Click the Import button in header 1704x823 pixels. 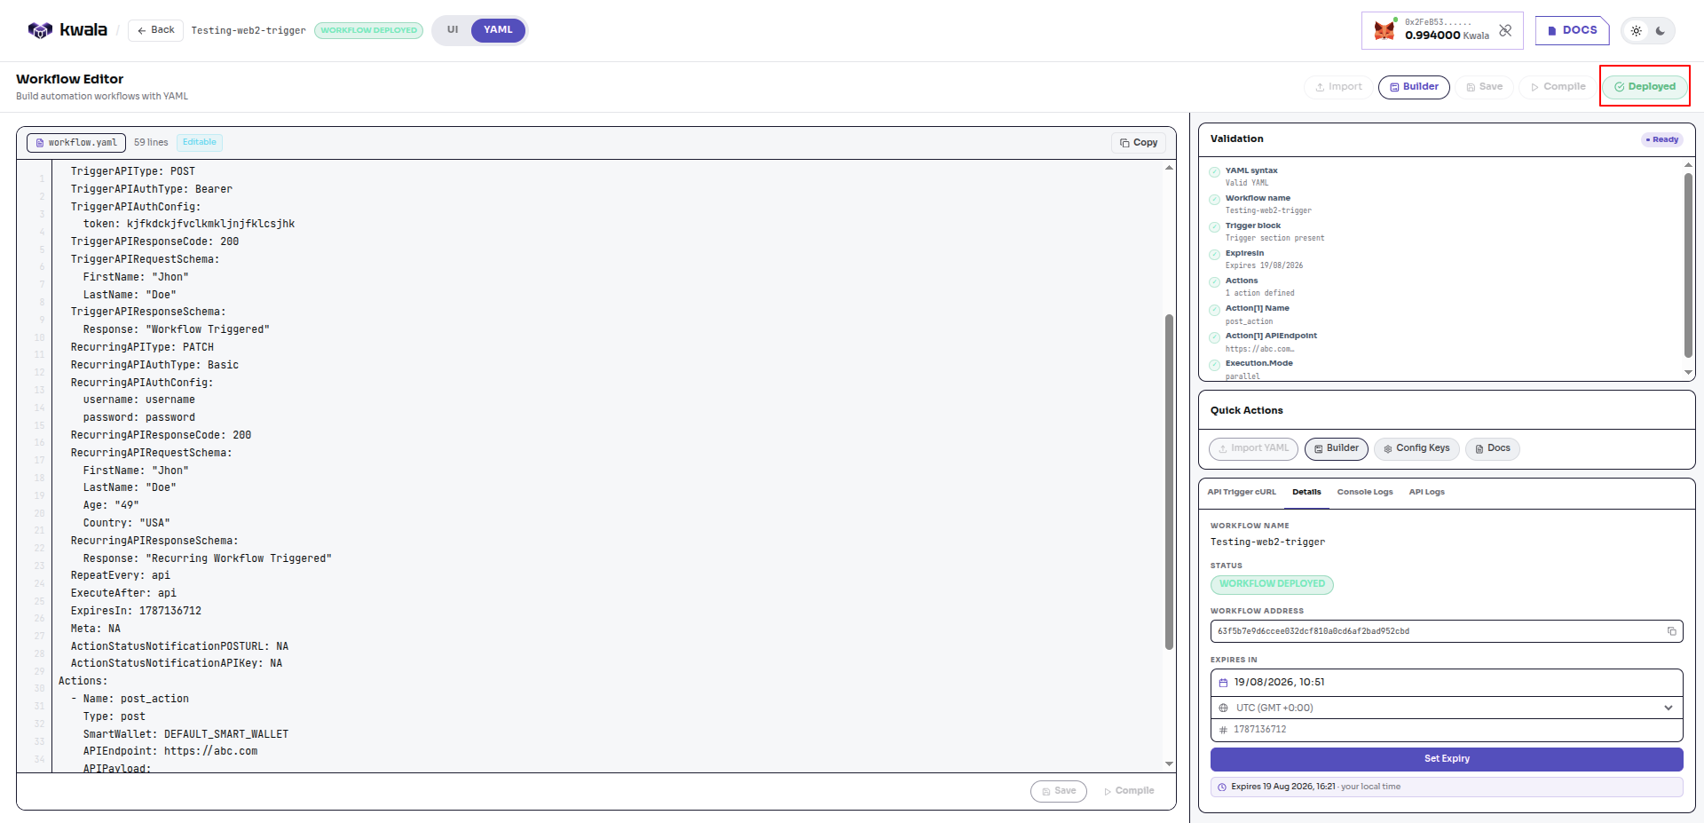click(1338, 87)
